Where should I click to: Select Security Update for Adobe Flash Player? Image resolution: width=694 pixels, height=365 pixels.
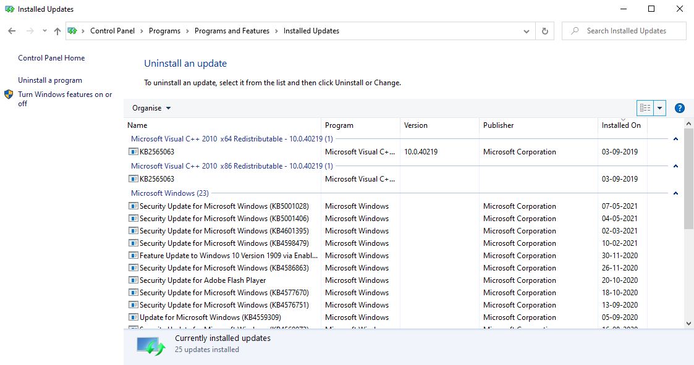(203, 280)
